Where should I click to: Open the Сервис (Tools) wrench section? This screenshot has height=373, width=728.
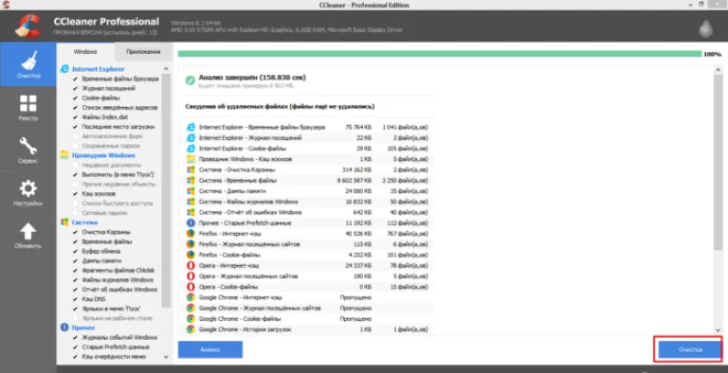tap(27, 150)
